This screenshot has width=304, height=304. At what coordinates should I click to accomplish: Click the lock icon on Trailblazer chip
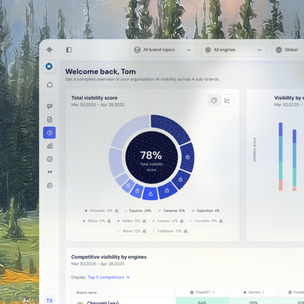point(185,231)
